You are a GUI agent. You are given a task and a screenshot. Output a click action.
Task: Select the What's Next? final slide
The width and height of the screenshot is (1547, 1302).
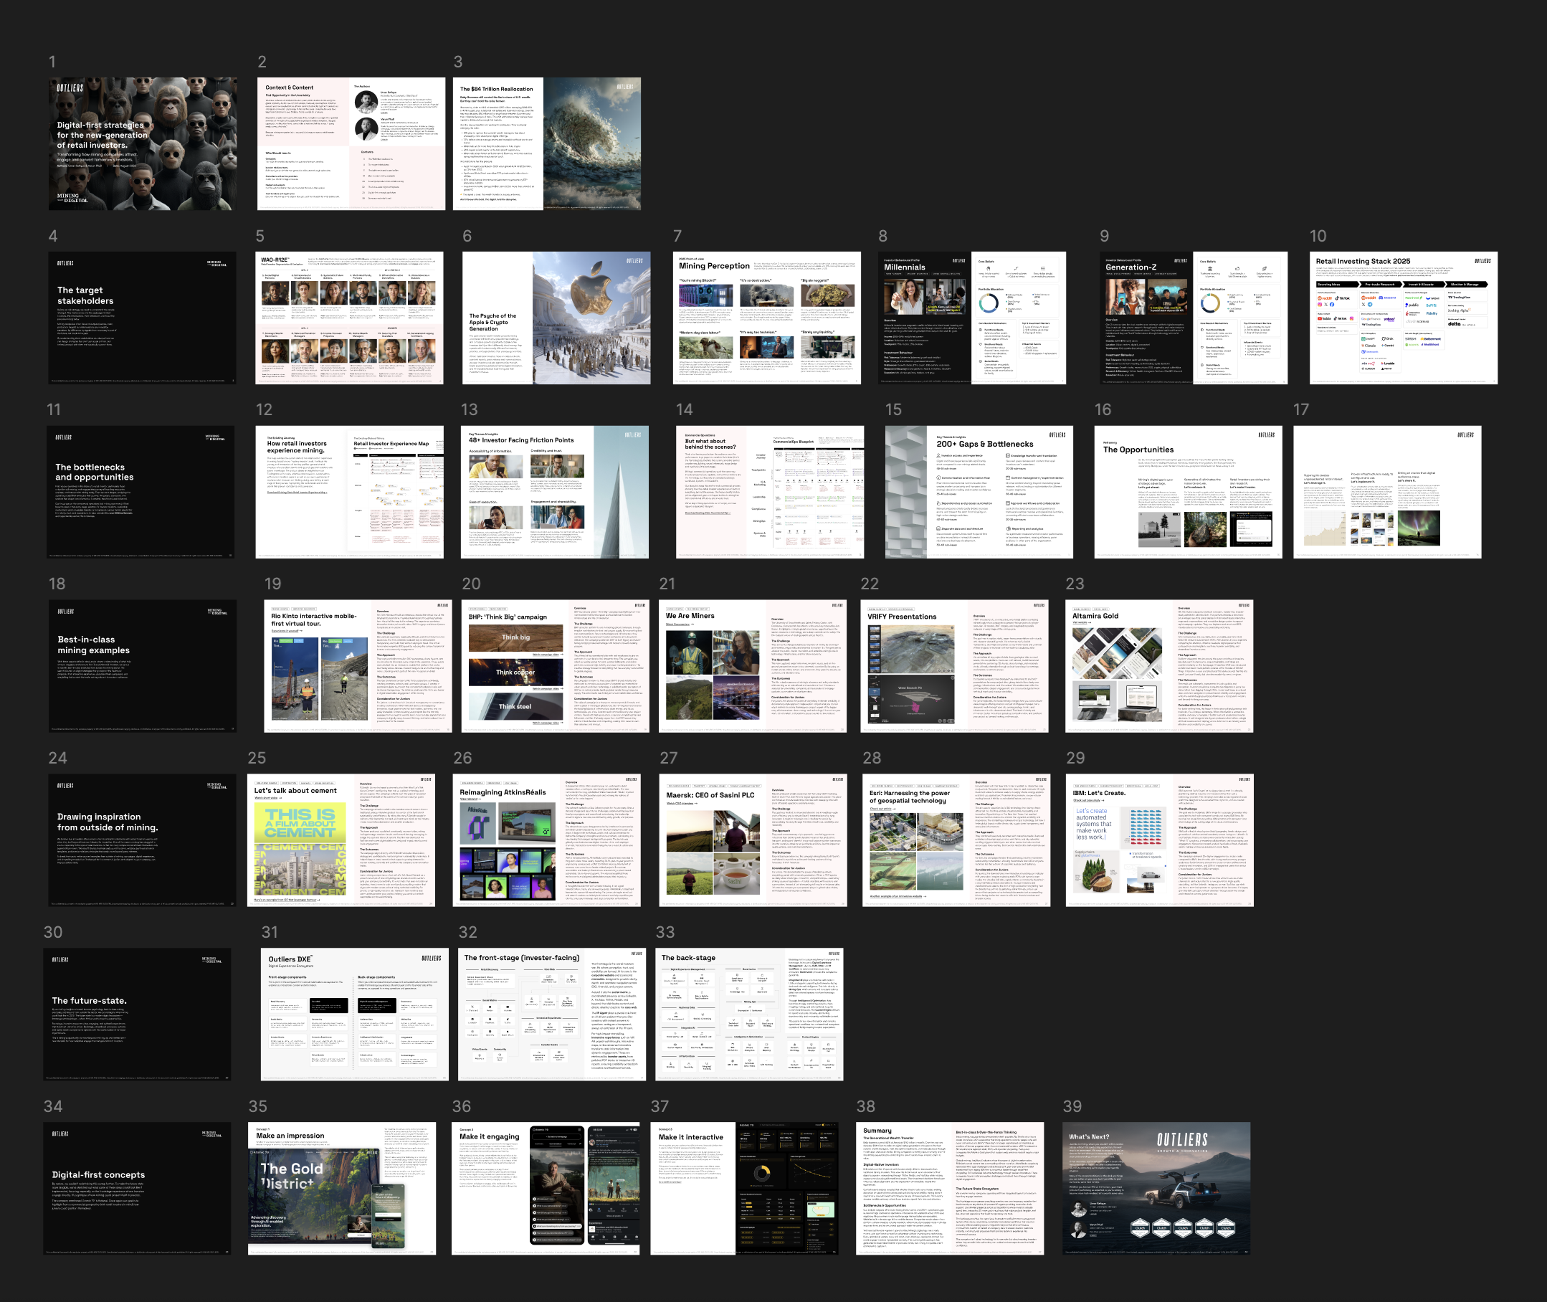1156,1188
